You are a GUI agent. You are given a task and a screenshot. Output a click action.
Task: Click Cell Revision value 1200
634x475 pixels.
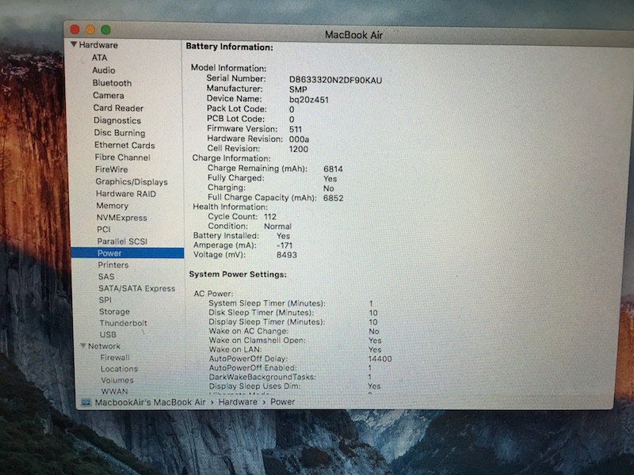coord(299,149)
